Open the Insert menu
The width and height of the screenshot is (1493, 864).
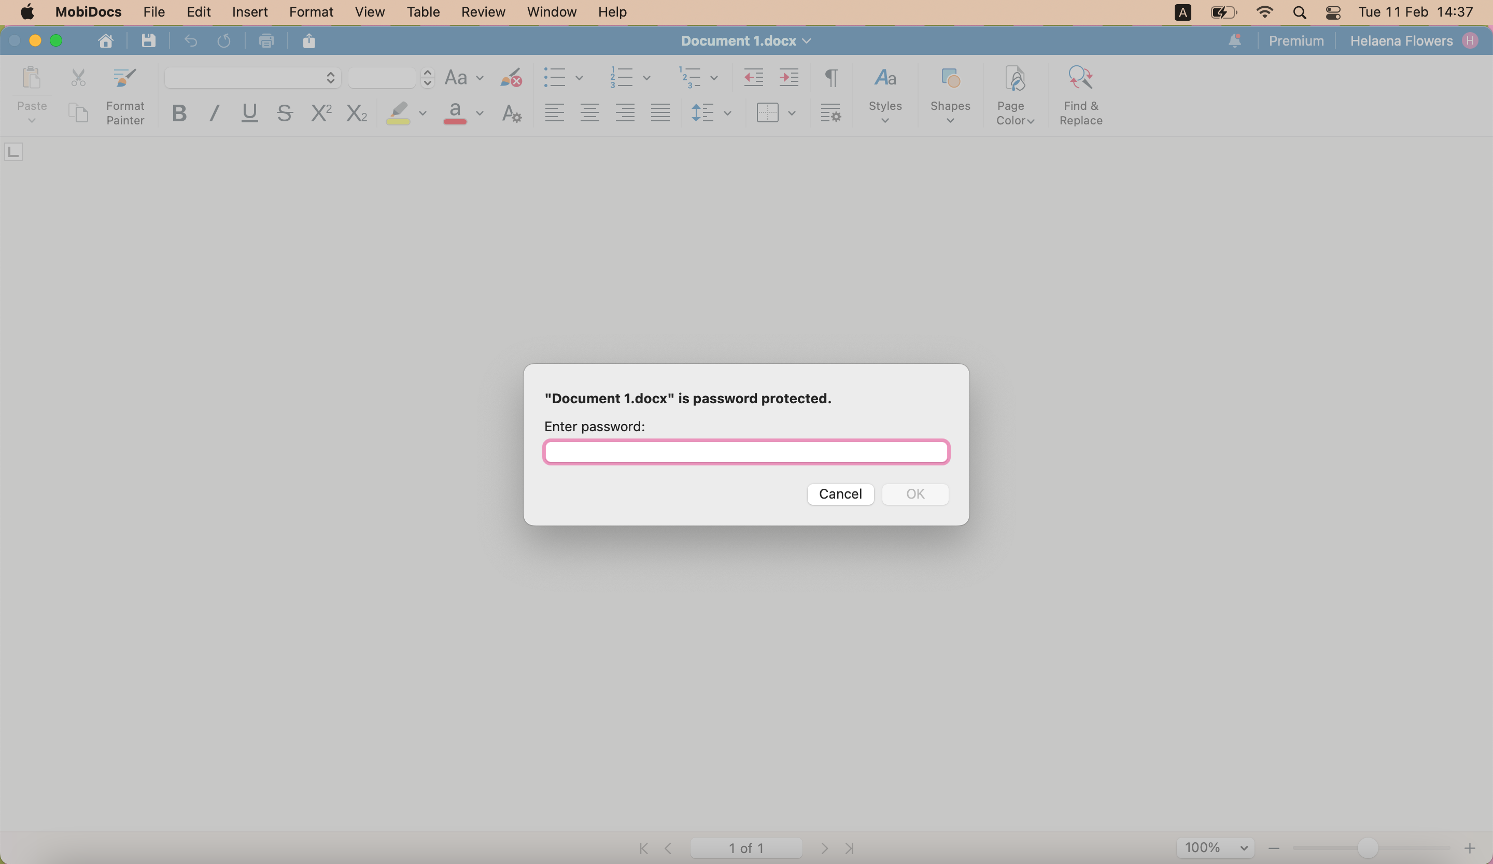(x=249, y=12)
